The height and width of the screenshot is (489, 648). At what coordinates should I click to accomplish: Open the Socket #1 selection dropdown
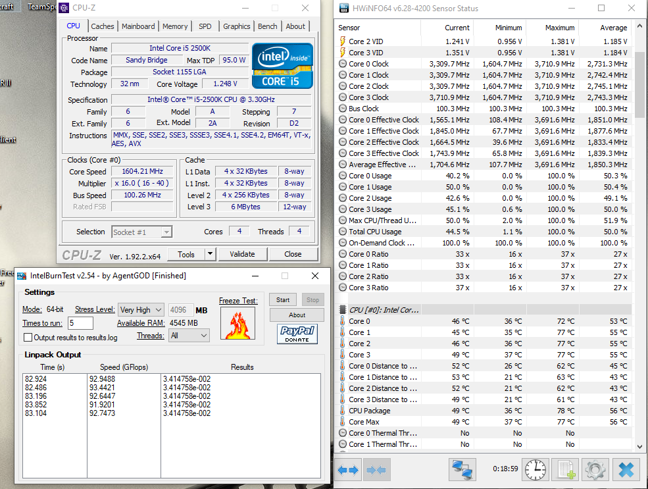coord(141,232)
